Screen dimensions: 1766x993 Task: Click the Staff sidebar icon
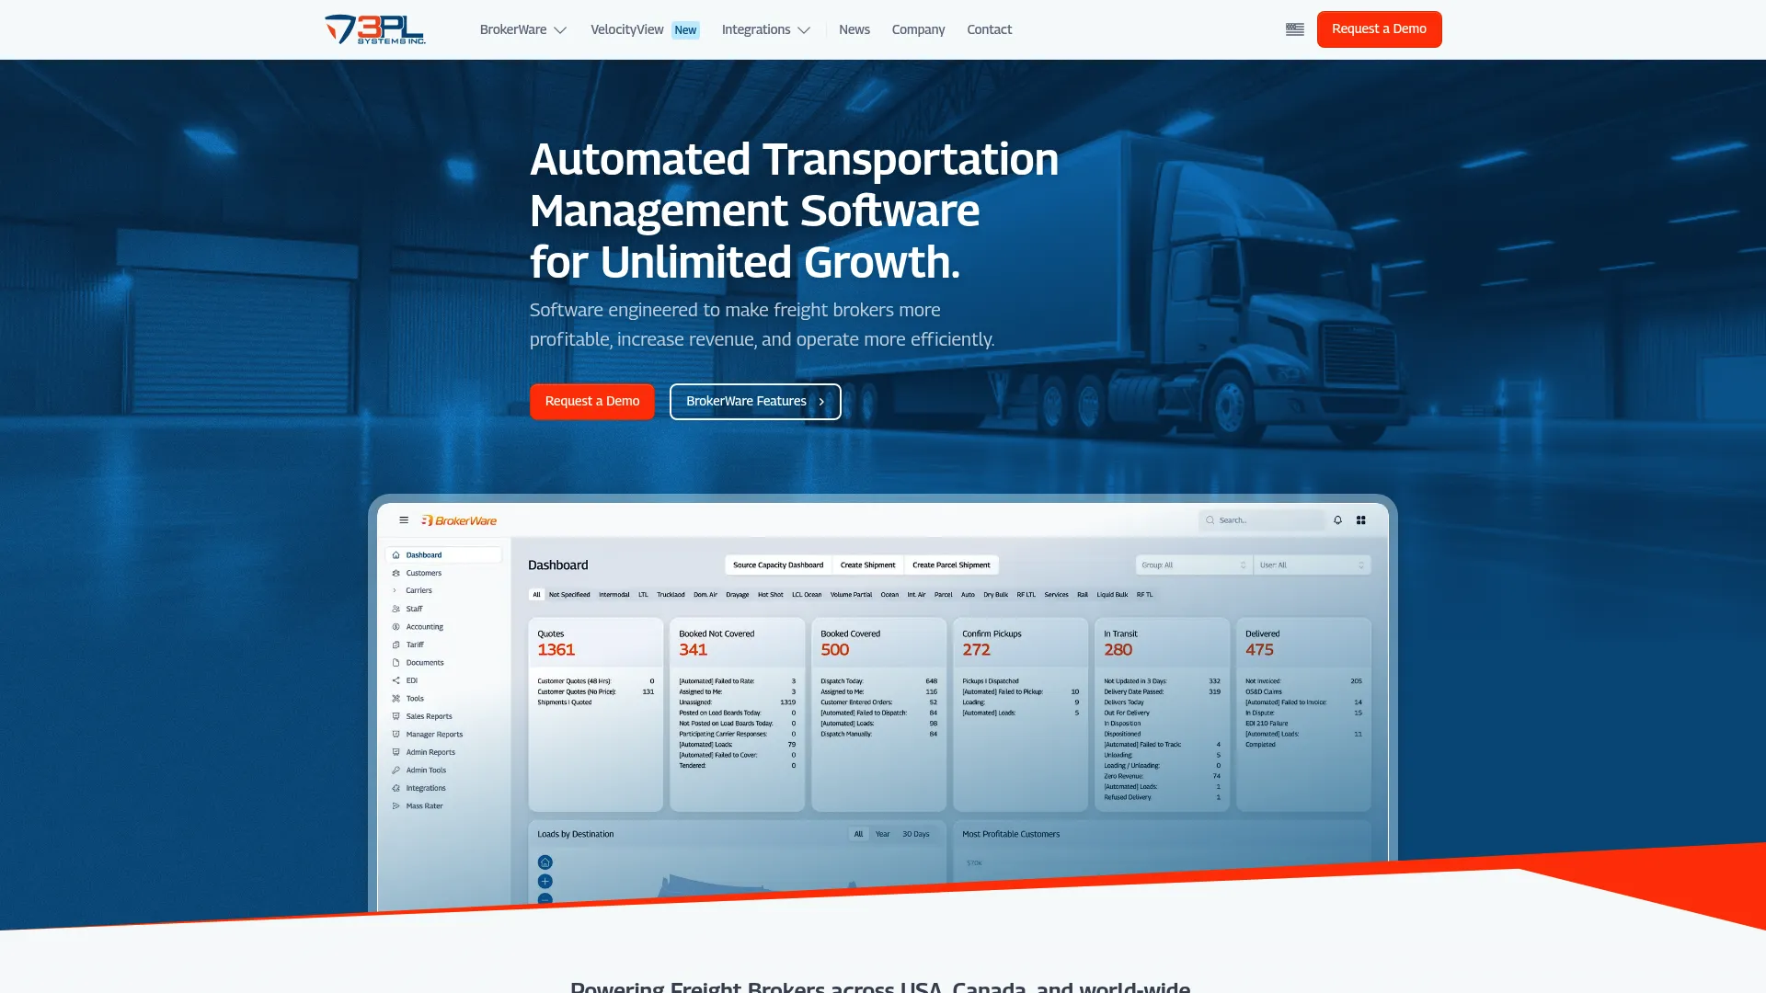point(396,609)
